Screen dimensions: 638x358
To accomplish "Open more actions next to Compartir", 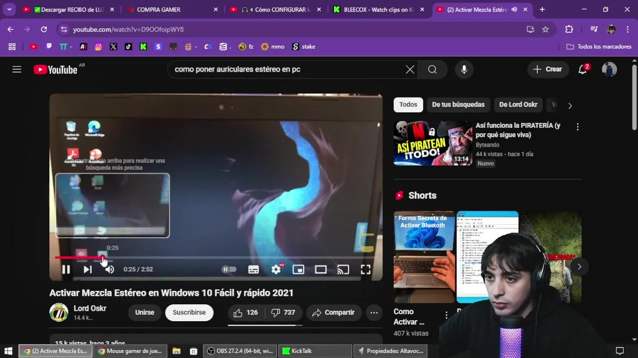I will tap(374, 312).
